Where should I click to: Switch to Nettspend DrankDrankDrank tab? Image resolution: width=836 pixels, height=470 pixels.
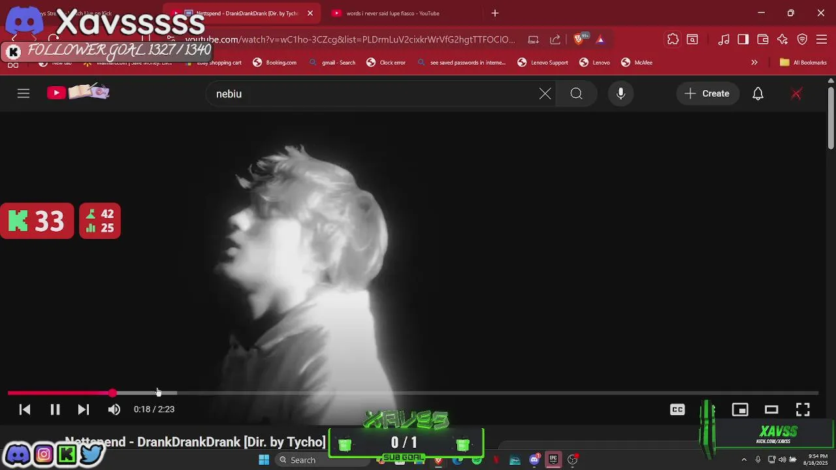coord(242,13)
